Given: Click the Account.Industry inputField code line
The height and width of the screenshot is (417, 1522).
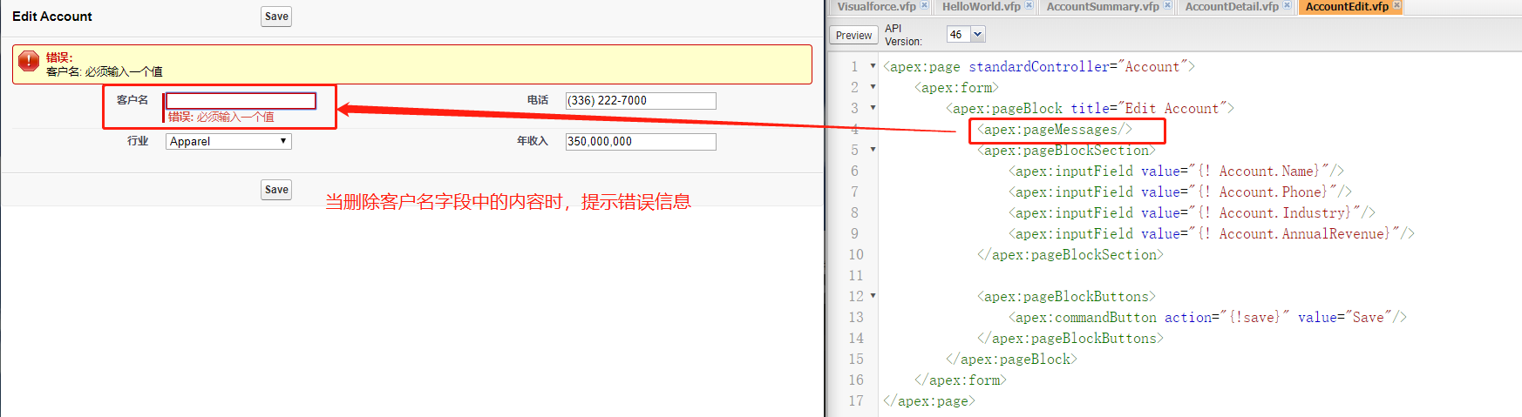Looking at the screenshot, I should [x=1192, y=213].
